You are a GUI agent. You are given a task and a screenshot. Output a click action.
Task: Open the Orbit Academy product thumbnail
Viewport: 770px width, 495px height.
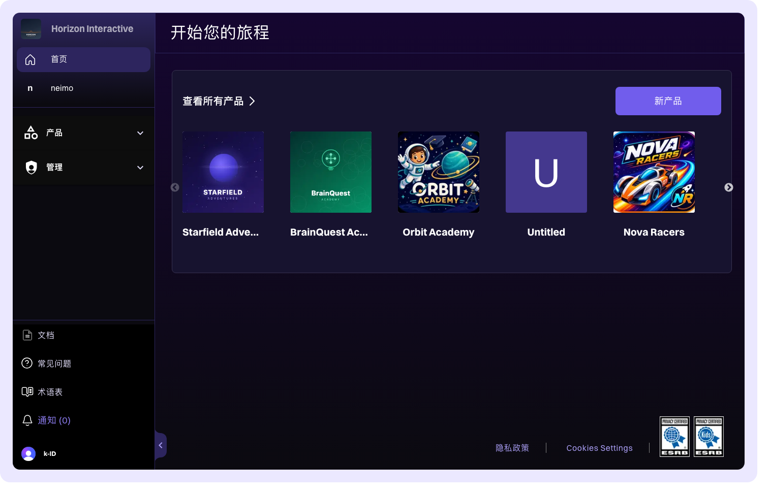439,172
